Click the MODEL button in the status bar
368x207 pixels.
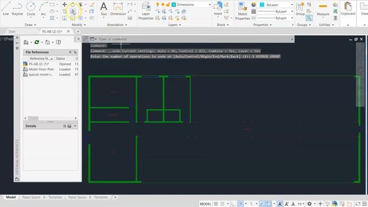(205, 204)
